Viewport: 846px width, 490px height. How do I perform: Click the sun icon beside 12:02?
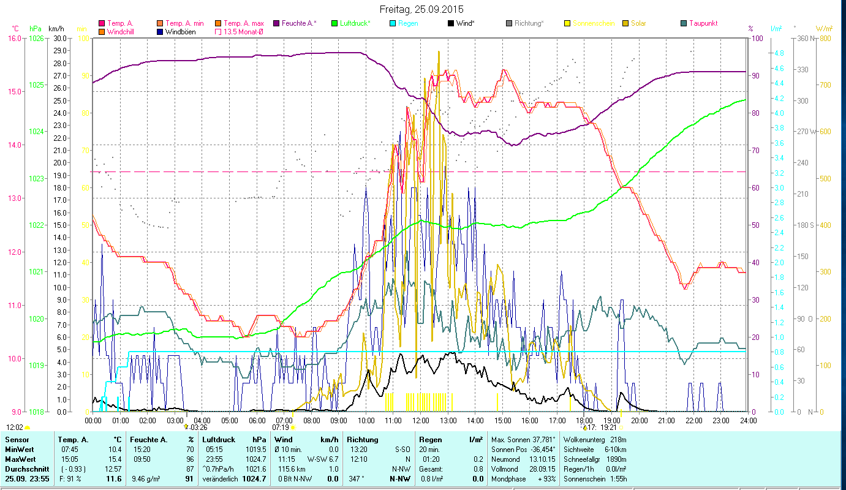28,428
